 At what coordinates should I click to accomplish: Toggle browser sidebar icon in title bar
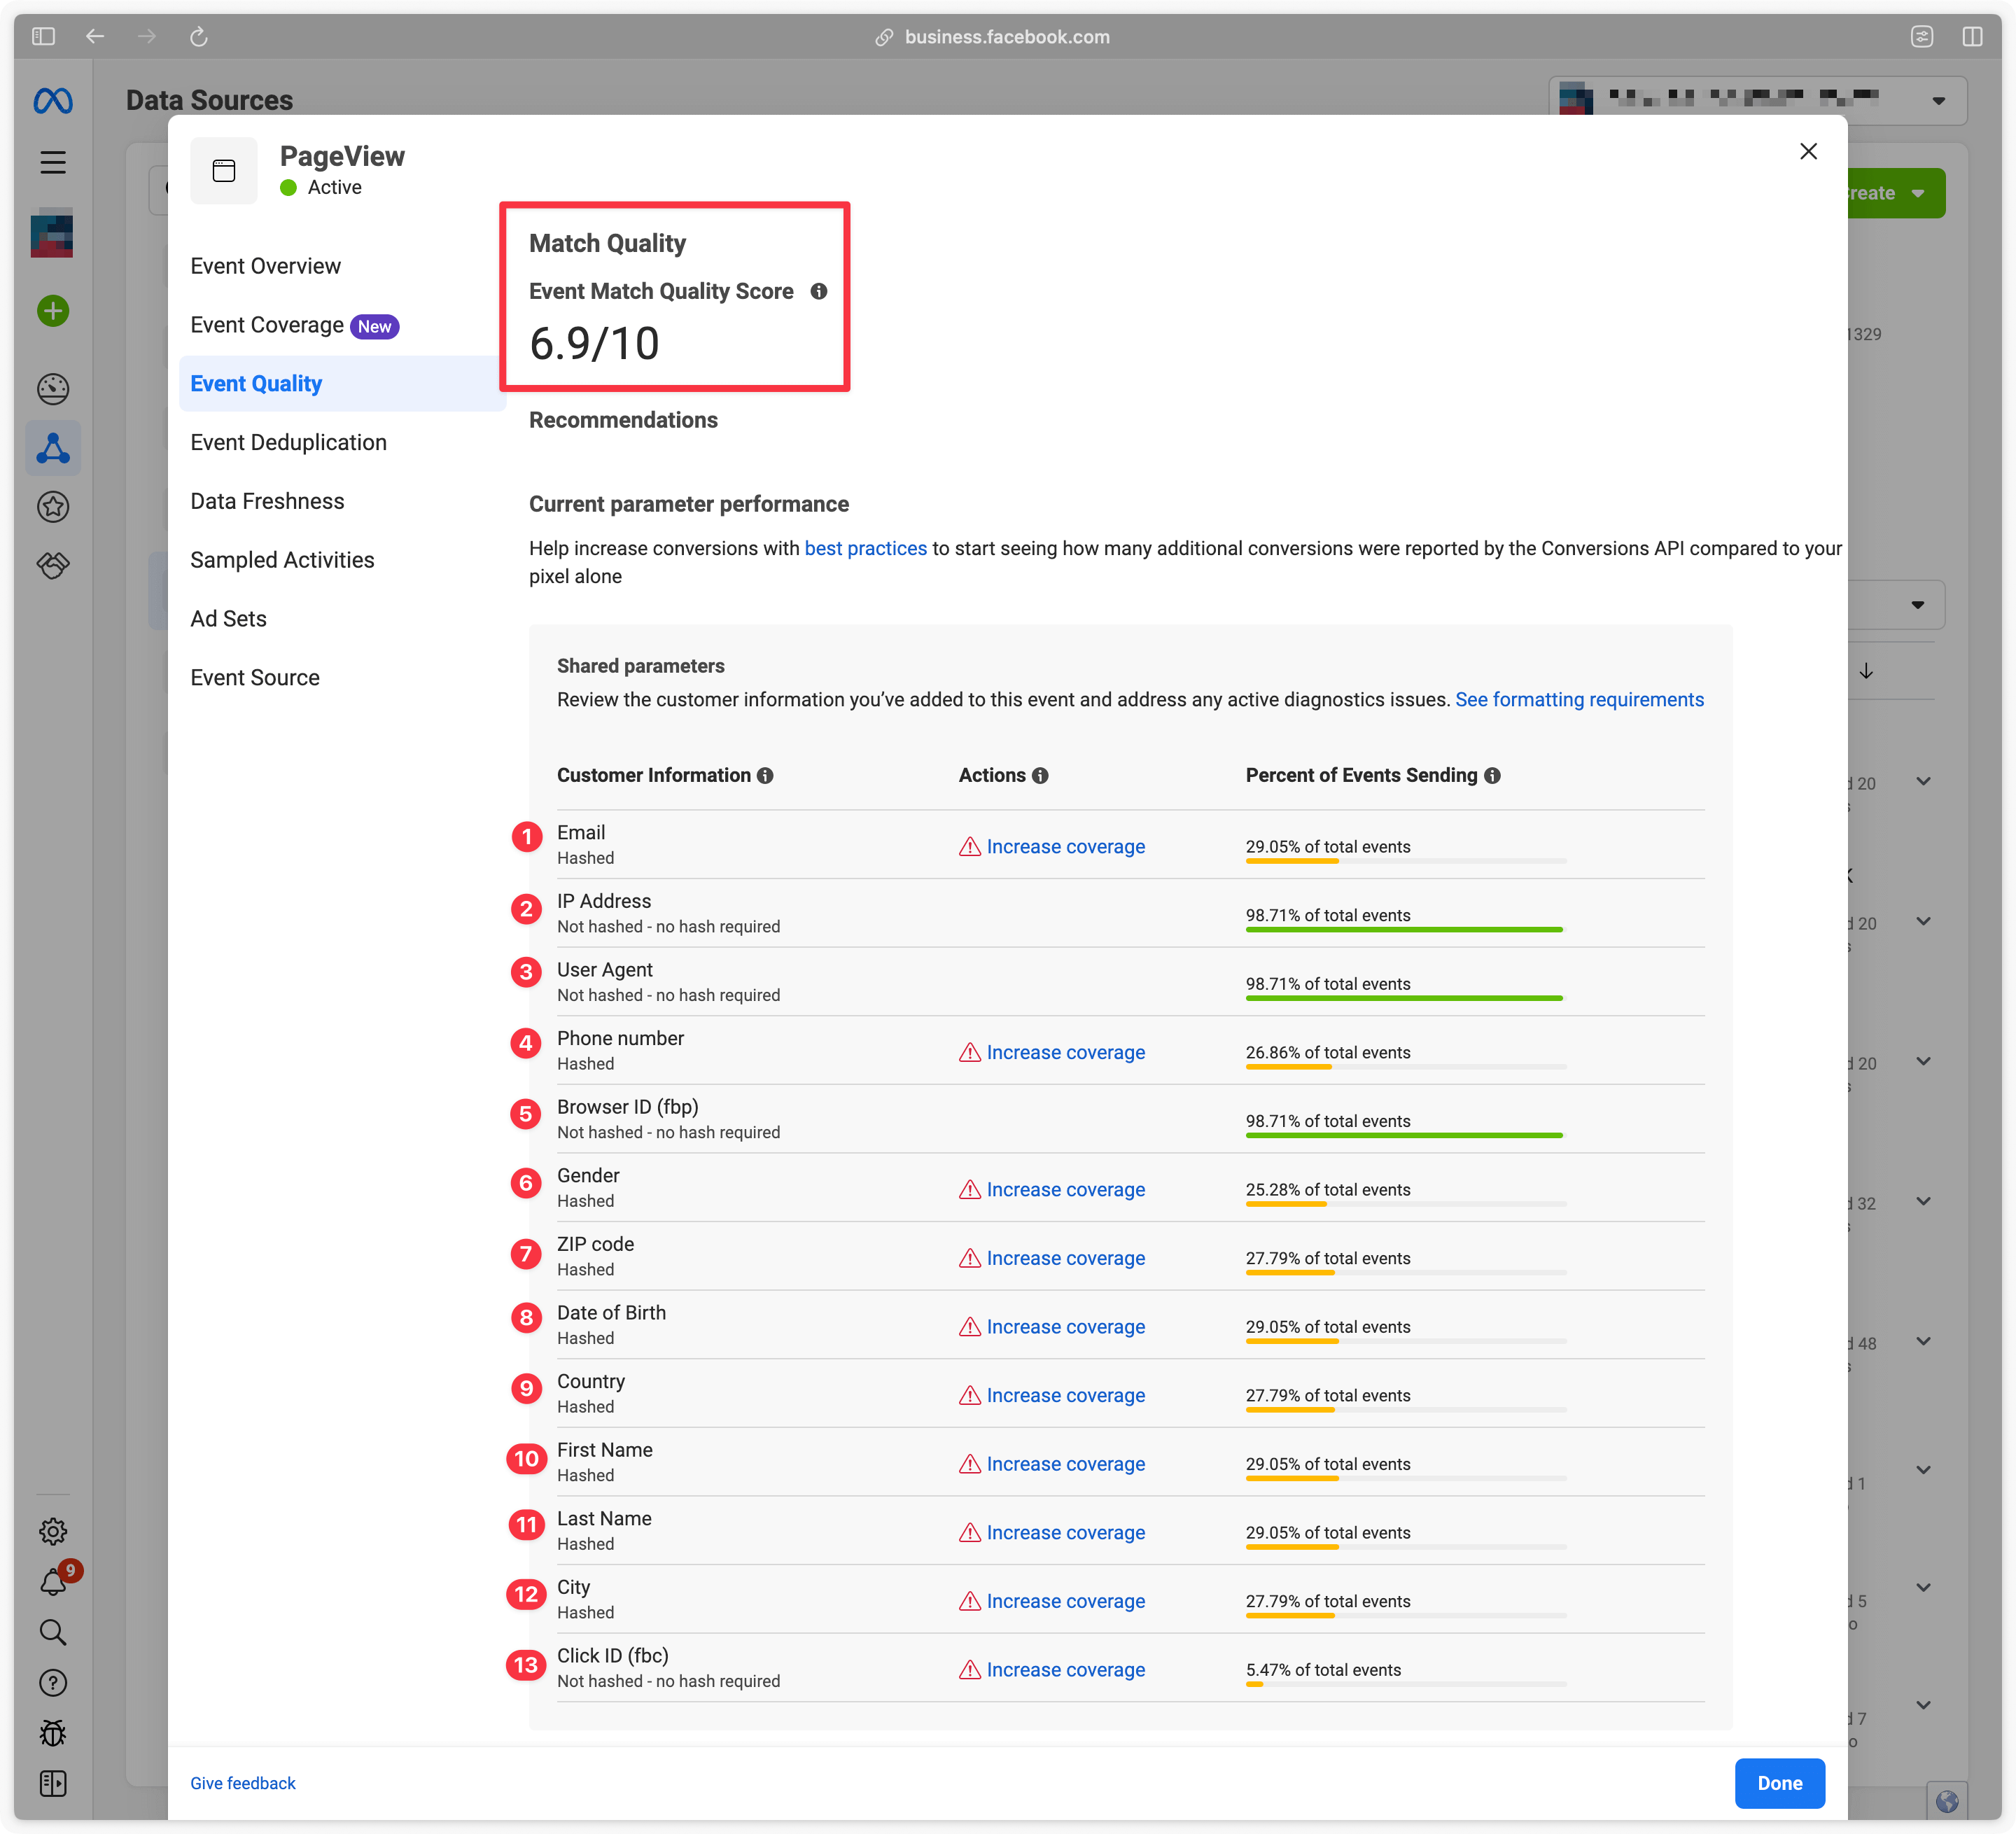[43, 37]
